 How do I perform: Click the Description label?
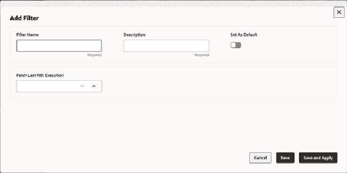tap(134, 35)
